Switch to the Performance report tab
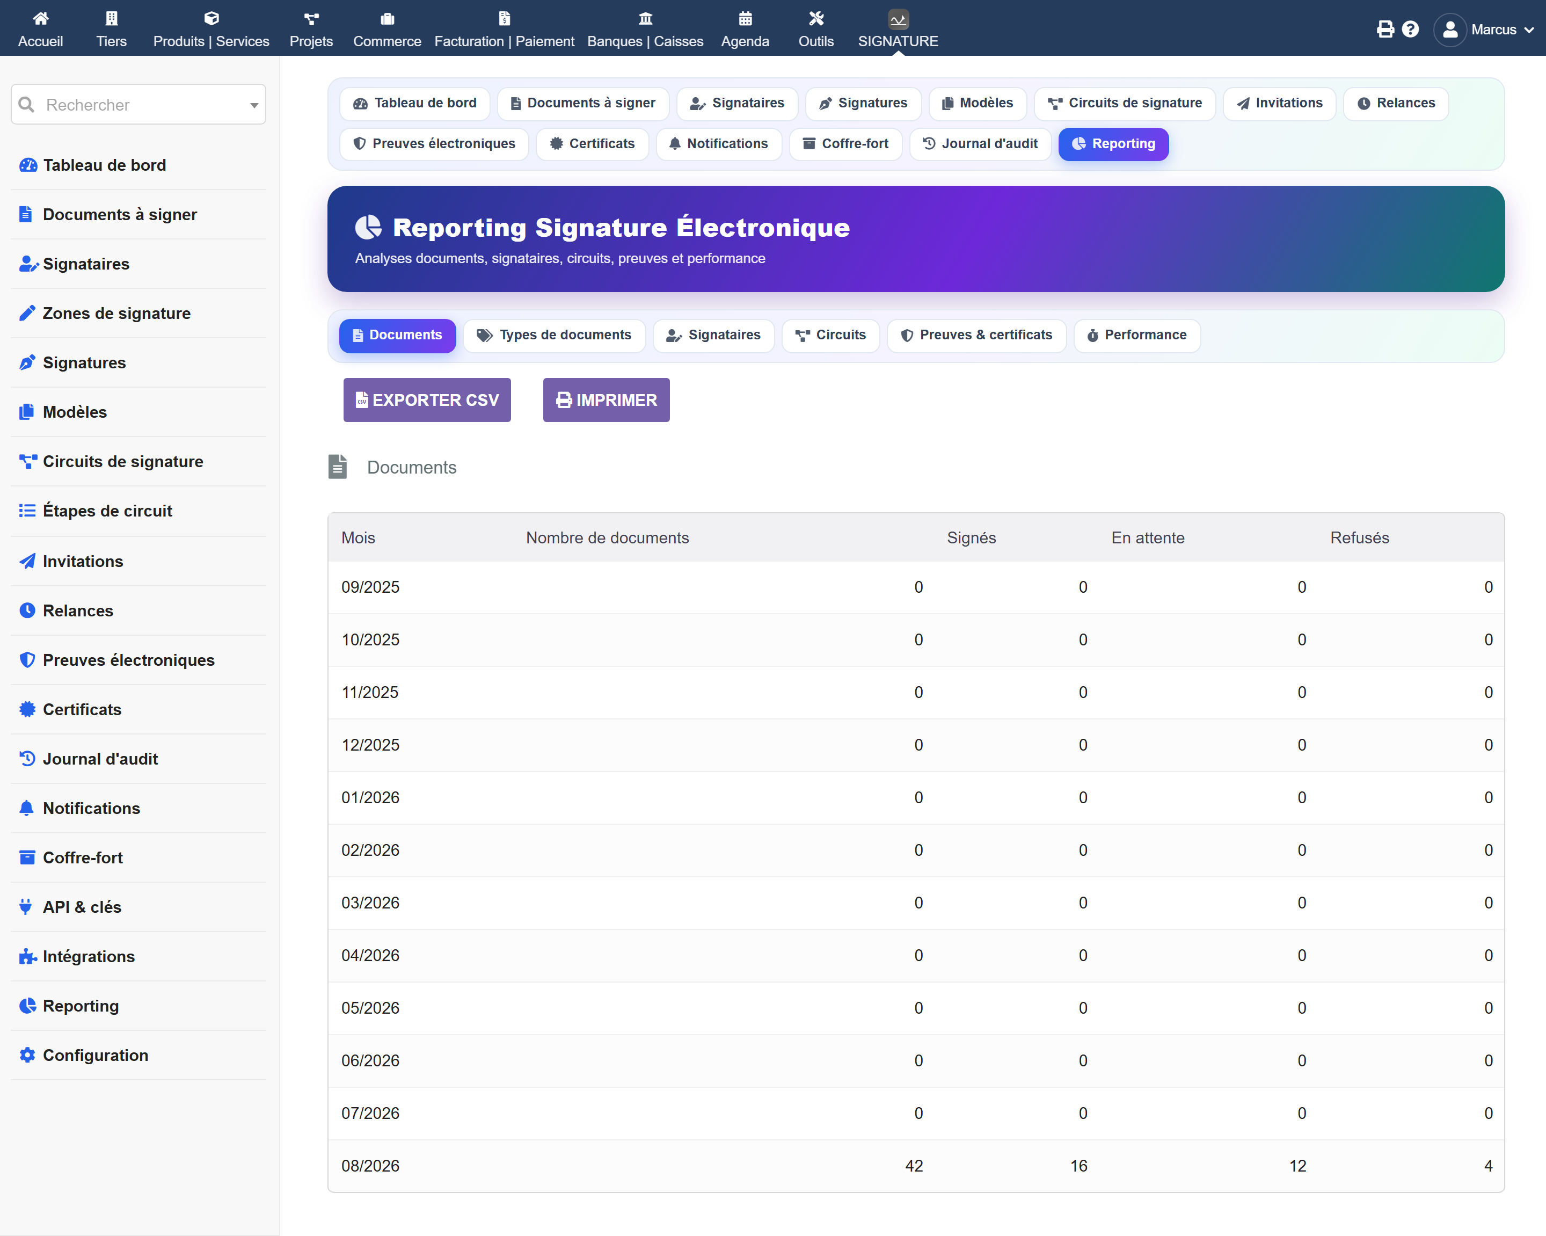1546x1236 pixels. point(1136,335)
